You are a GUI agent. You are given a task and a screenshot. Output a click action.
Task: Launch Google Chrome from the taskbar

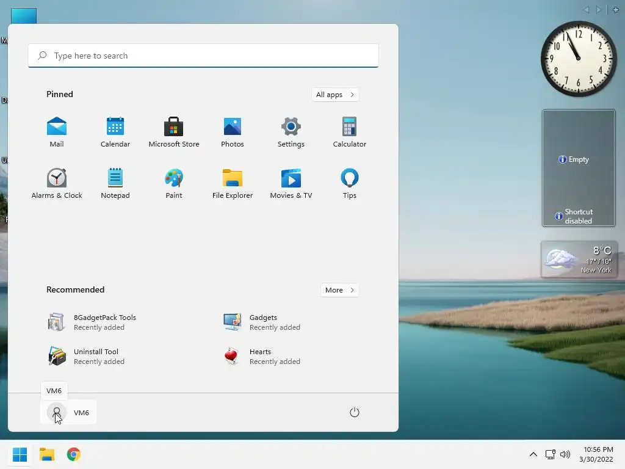(x=74, y=454)
